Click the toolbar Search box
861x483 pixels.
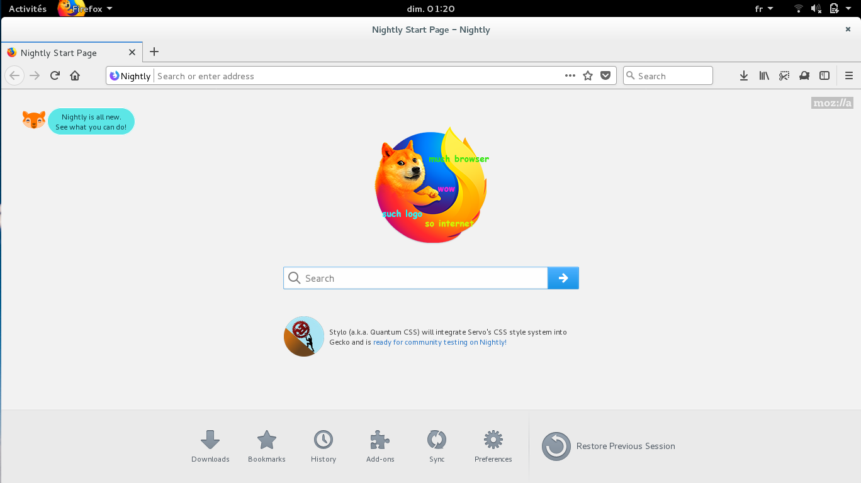coord(668,75)
